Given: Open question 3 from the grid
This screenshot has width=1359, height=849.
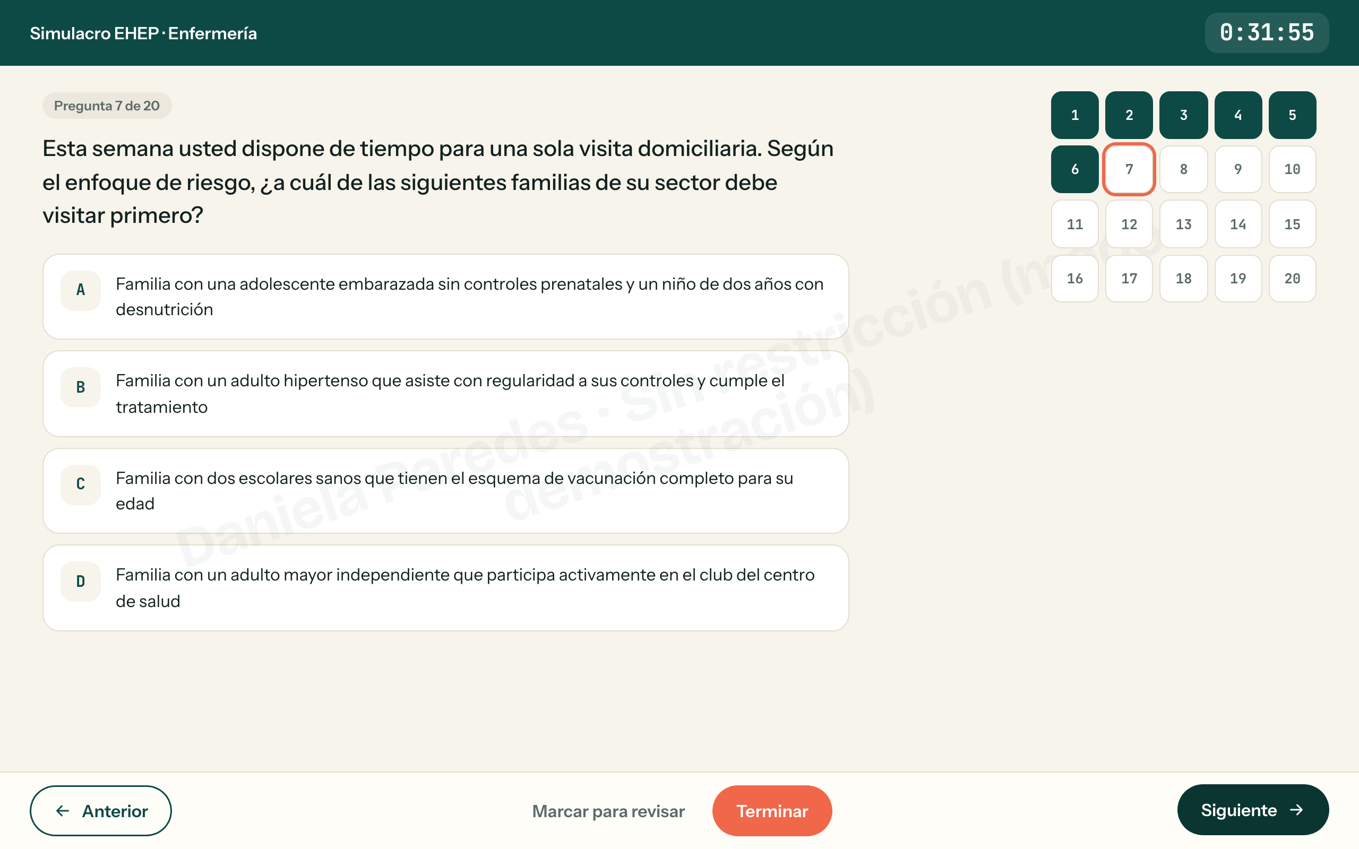Looking at the screenshot, I should tap(1183, 115).
